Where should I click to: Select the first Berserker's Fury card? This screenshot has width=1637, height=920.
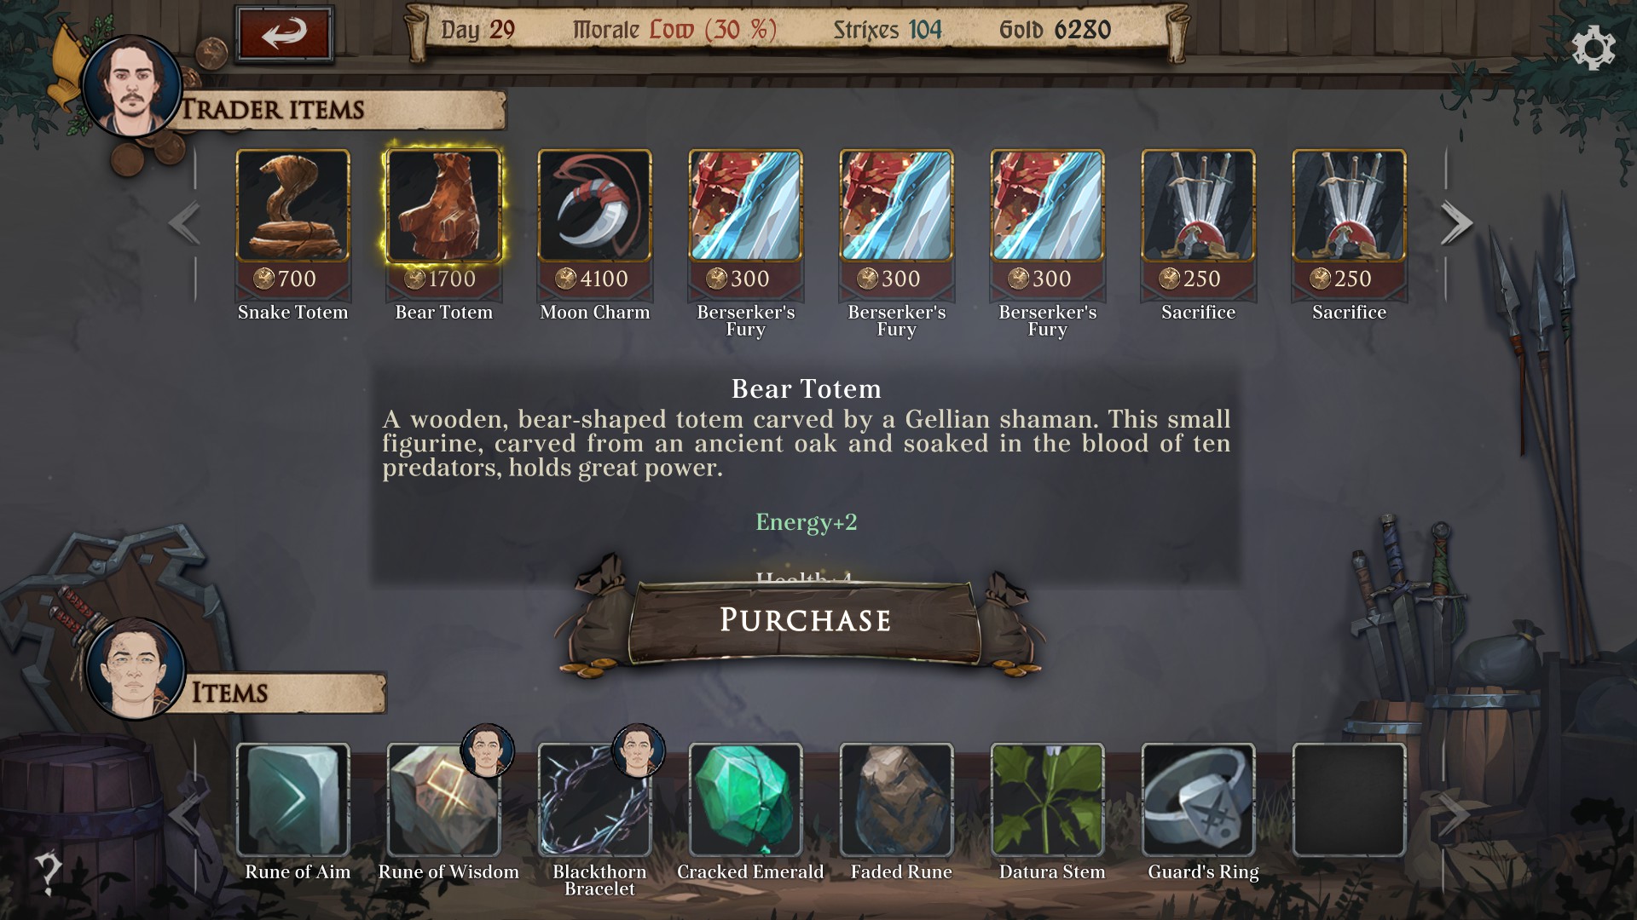(745, 206)
